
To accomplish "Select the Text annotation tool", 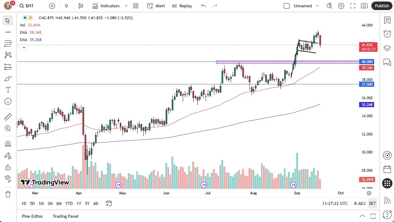I will click(x=8, y=90).
